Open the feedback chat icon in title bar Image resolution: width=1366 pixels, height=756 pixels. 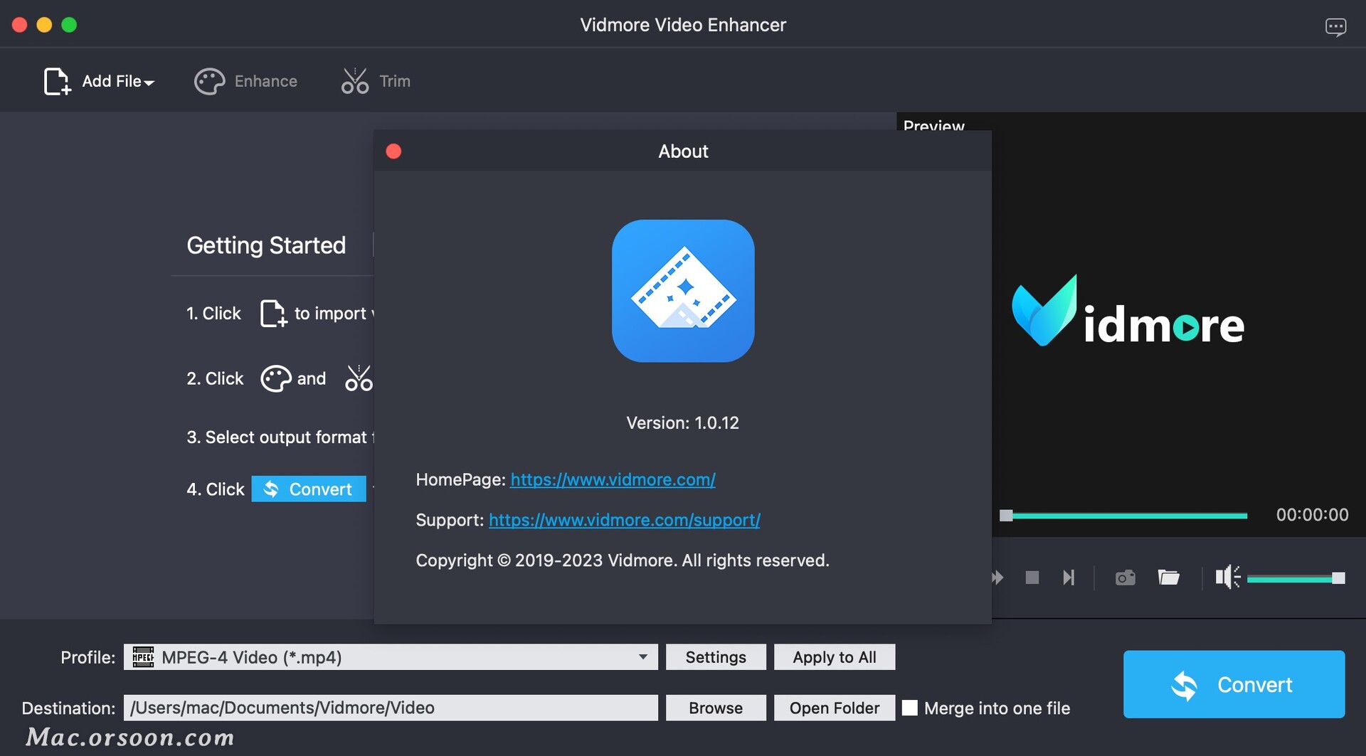(1335, 27)
